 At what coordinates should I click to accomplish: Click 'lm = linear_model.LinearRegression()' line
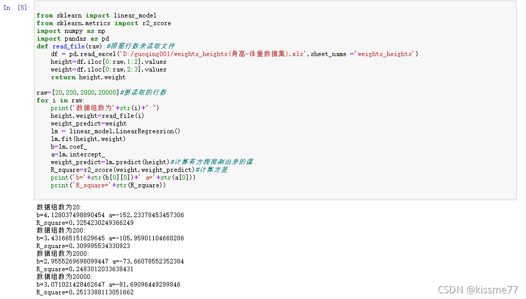[x=115, y=131]
